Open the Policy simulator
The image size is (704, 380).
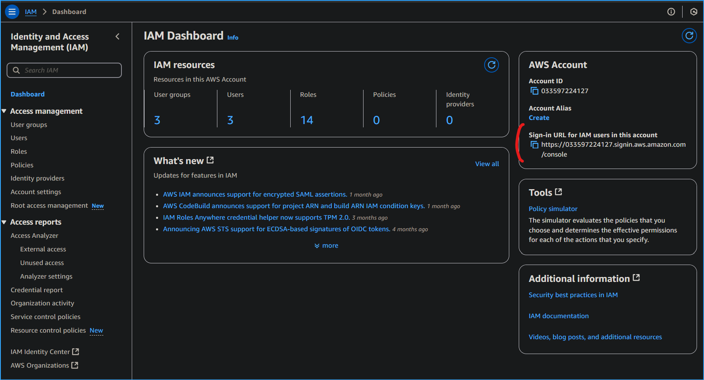coord(553,209)
